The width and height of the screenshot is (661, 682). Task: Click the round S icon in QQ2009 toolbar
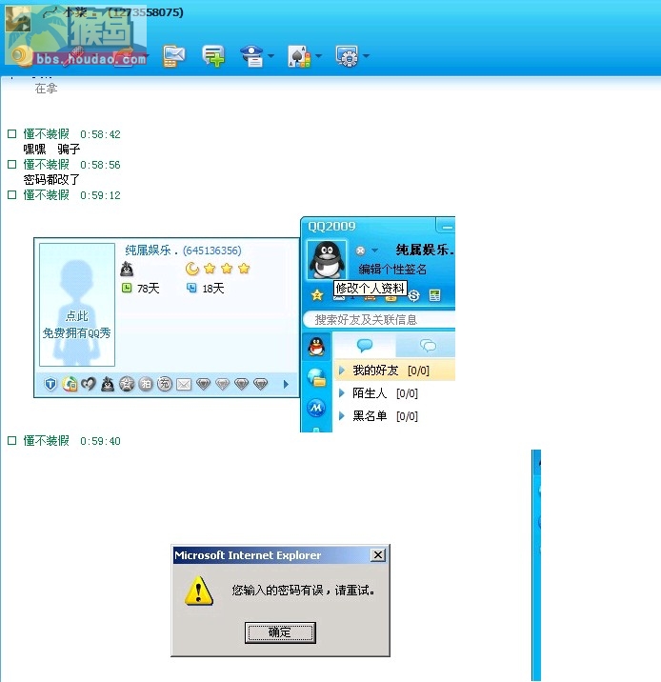(x=414, y=296)
